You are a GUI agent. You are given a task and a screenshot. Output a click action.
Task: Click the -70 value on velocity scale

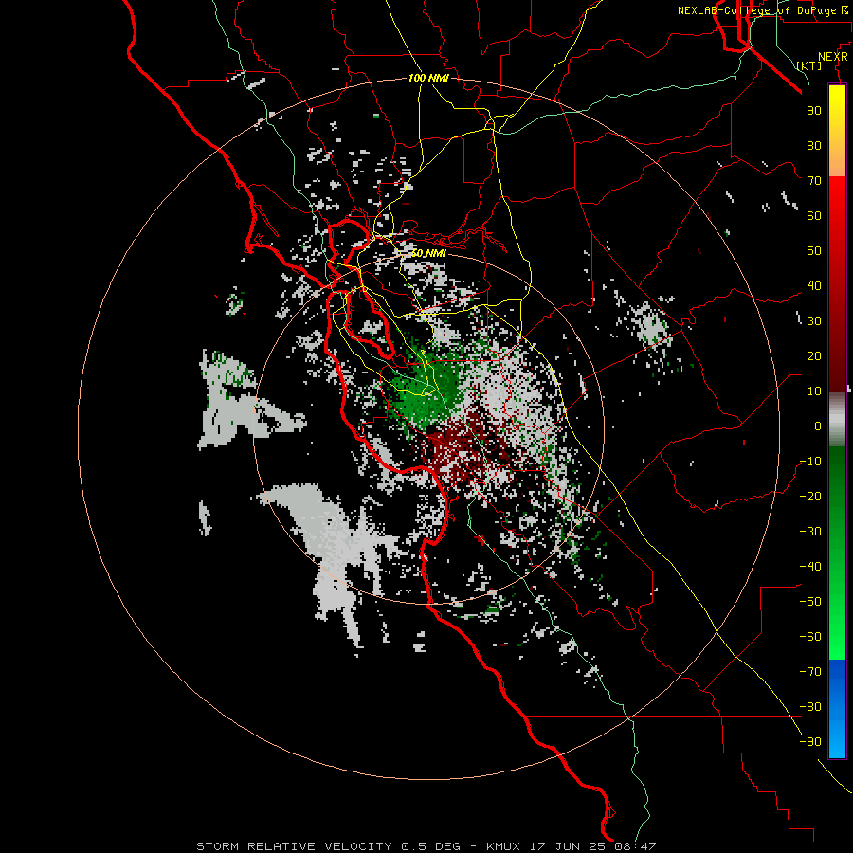pos(810,672)
